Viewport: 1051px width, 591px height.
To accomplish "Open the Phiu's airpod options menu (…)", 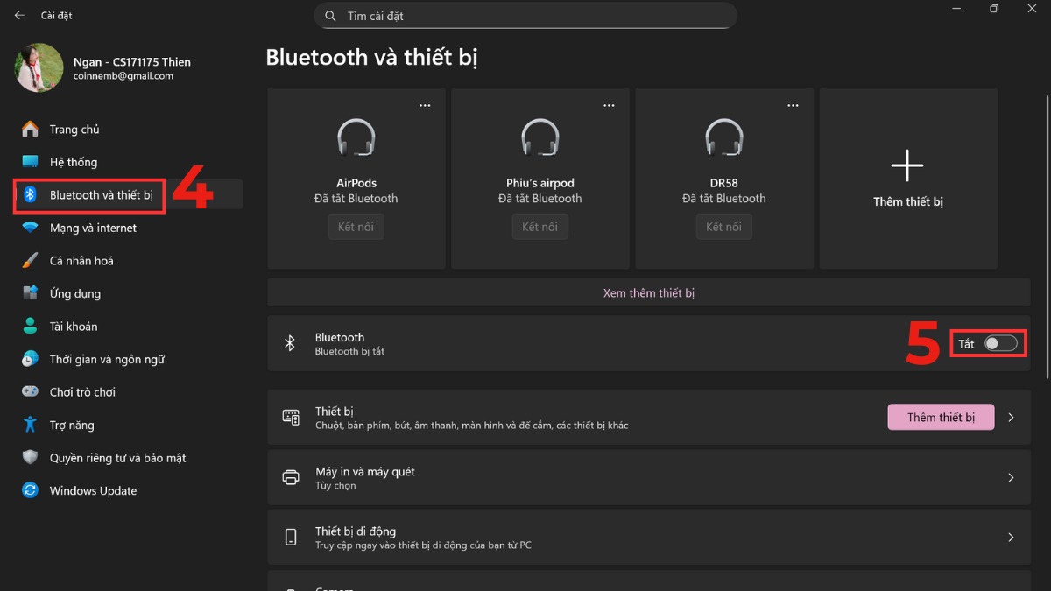I will pyautogui.click(x=609, y=104).
